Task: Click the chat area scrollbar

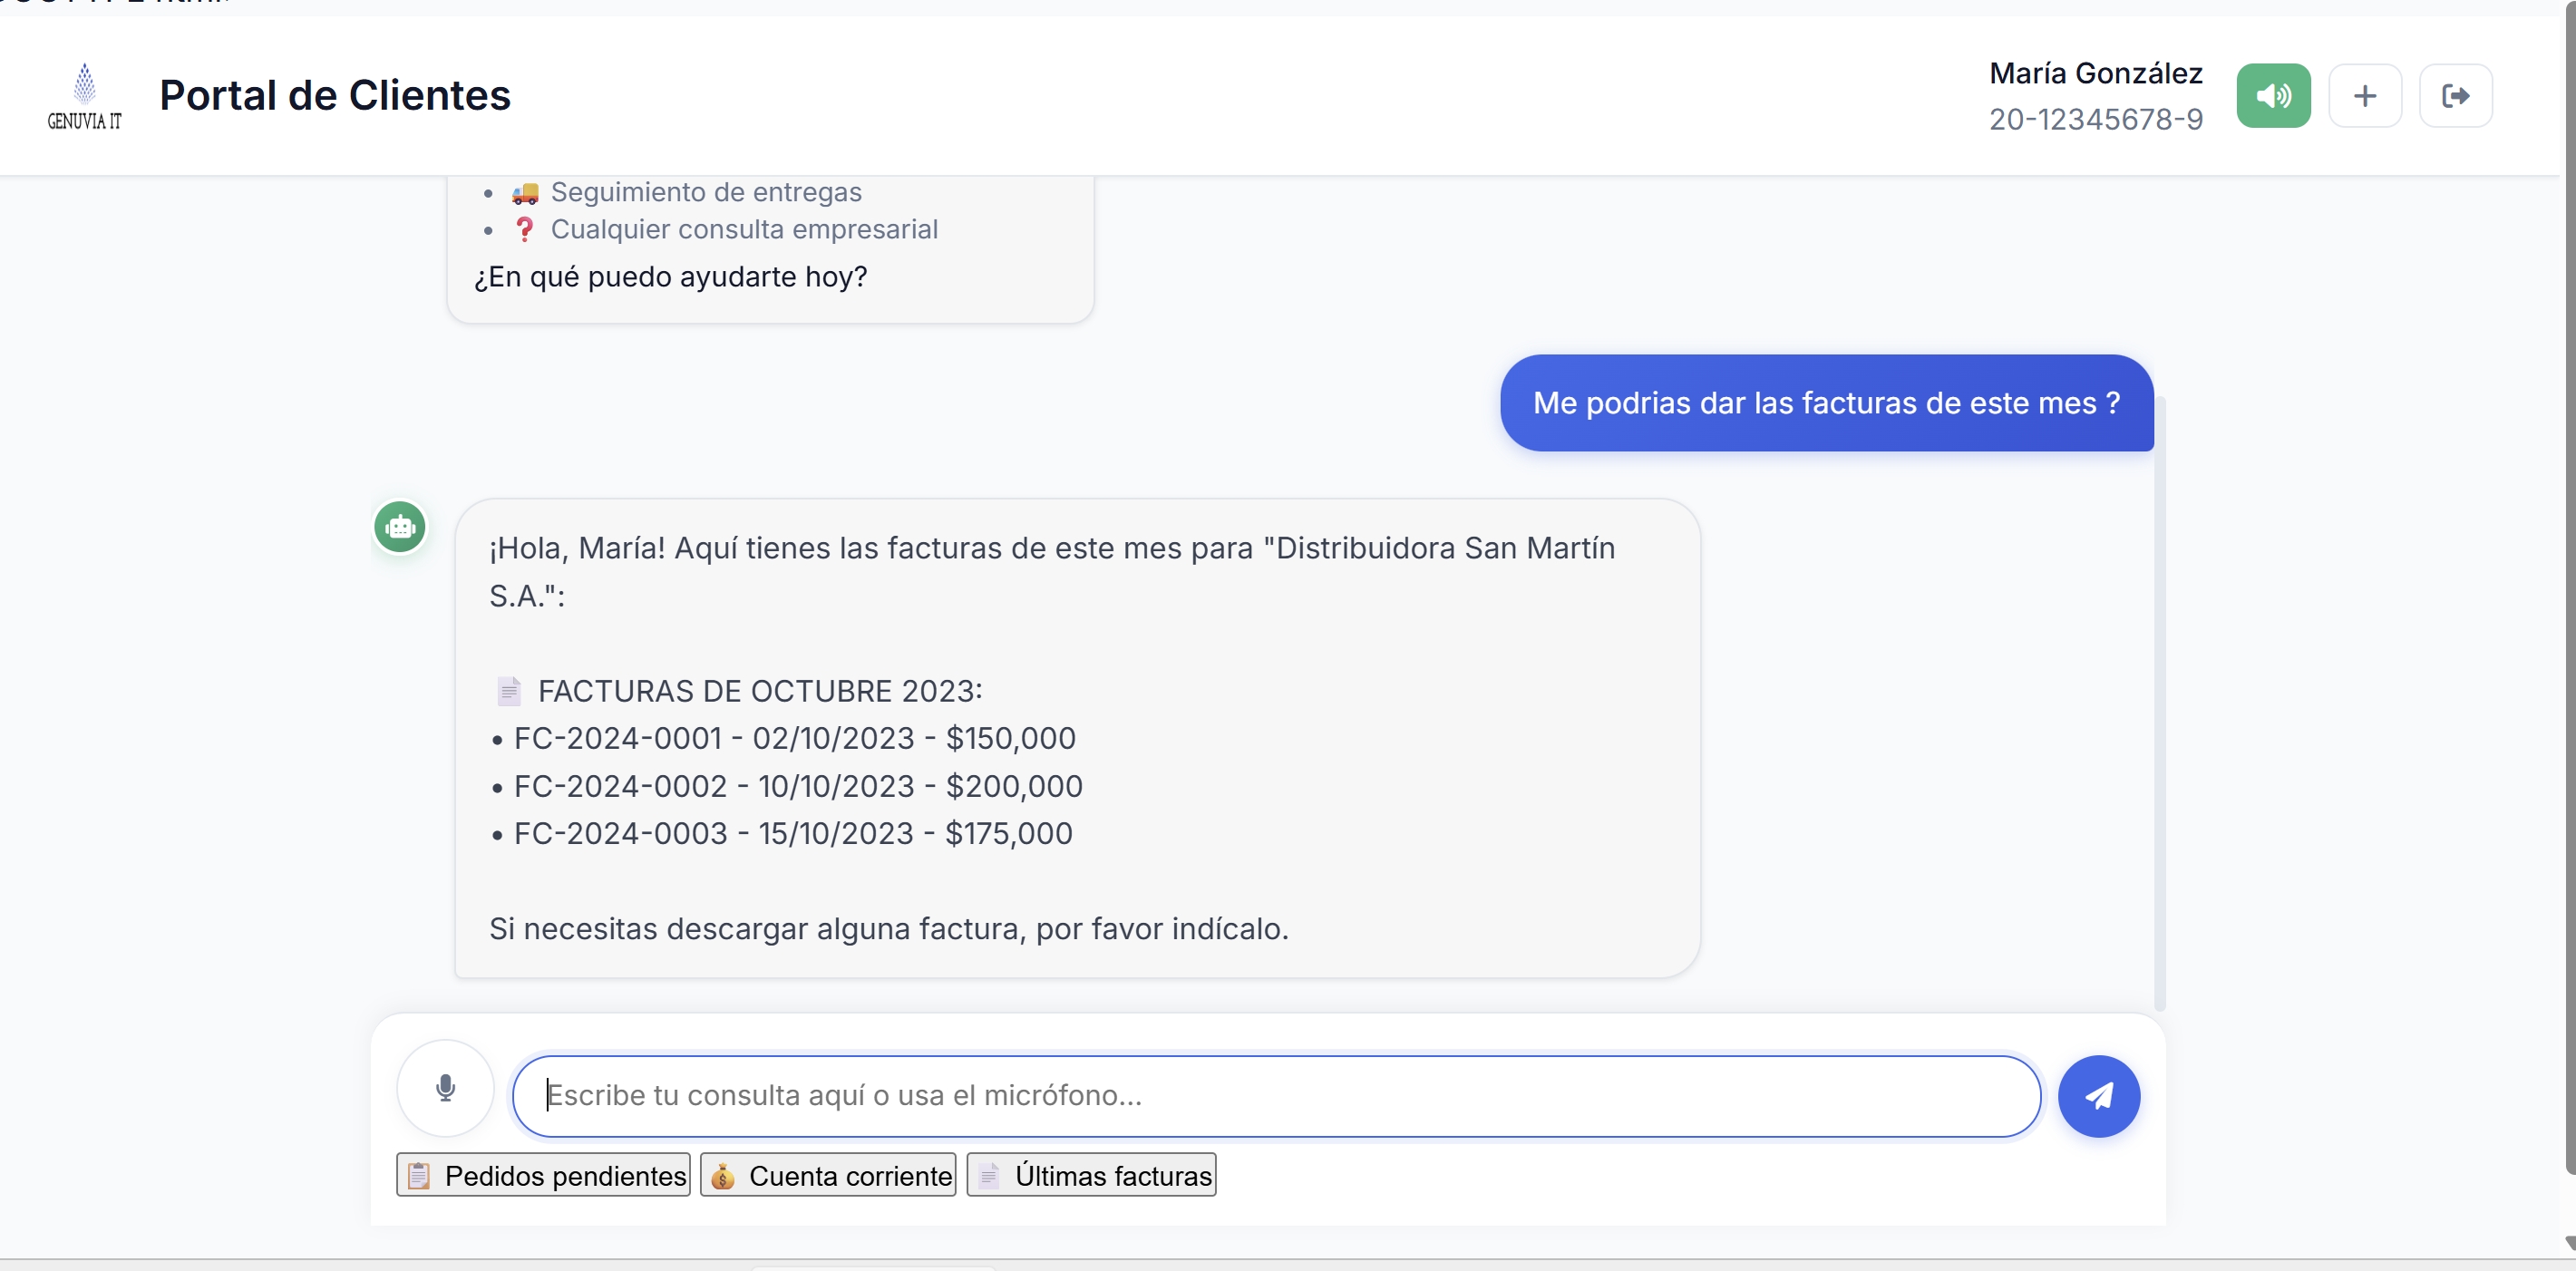Action: click(x=2160, y=700)
